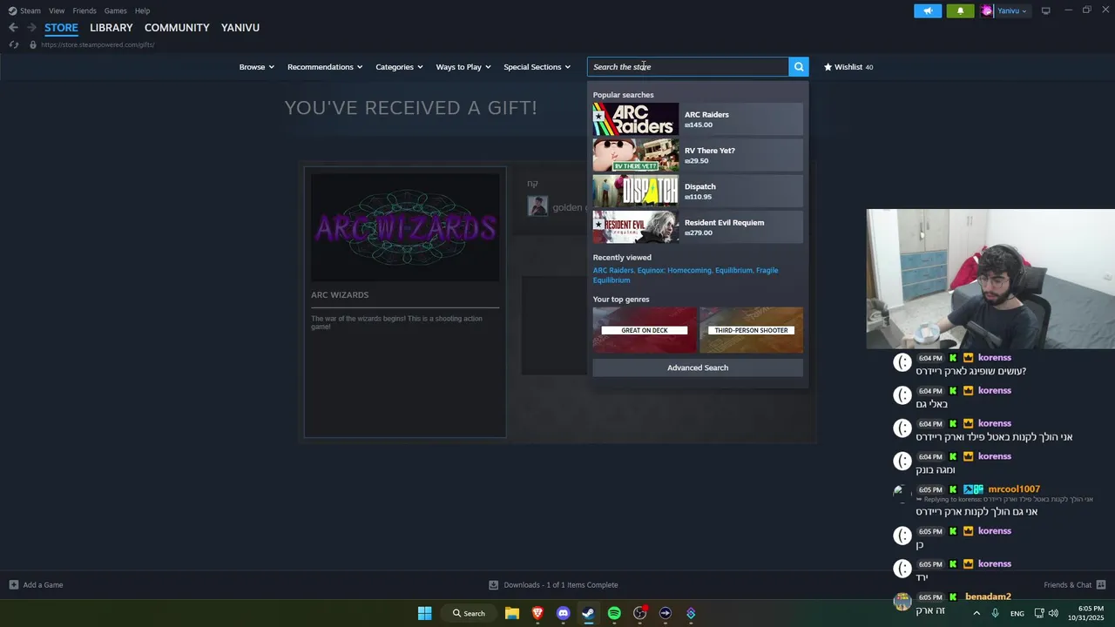Screen dimensions: 1115x627
Task: Click the ENG language indicator
Action: tap(1017, 613)
